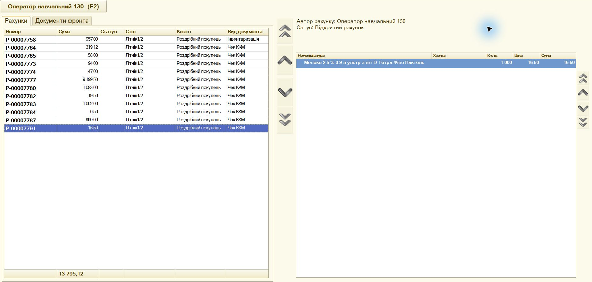Click the Хар-ка column header
592x282 pixels.
459,56
